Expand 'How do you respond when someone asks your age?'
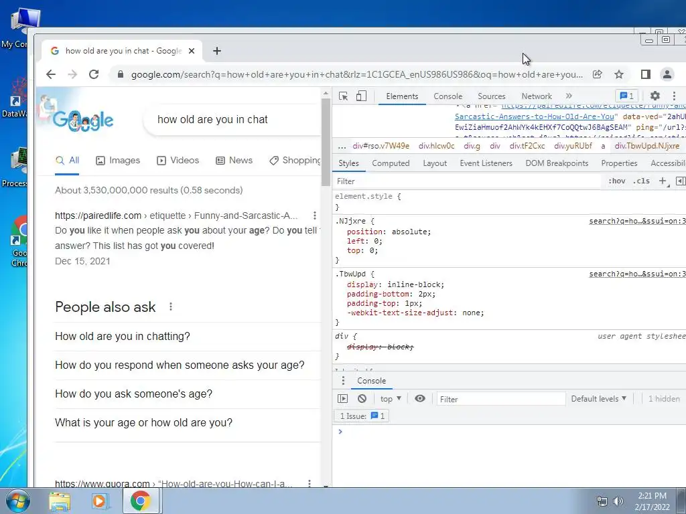686x514 pixels. [x=188, y=365]
